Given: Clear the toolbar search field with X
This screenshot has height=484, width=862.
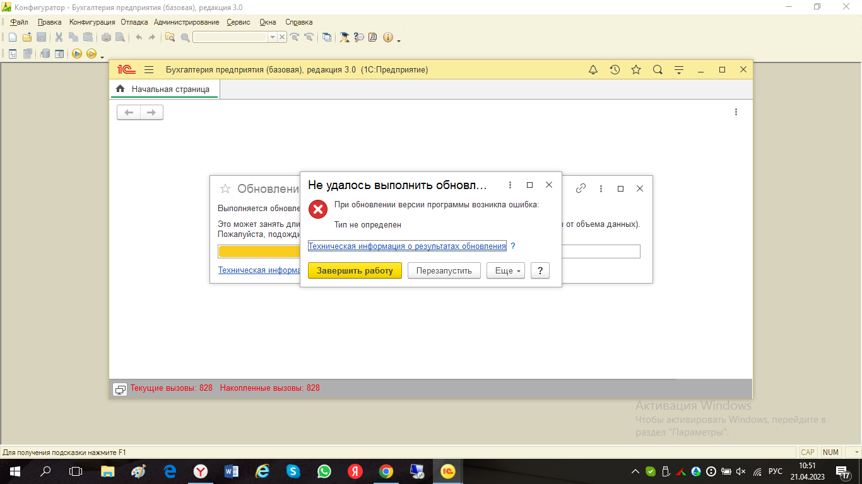Looking at the screenshot, I should click(x=282, y=37).
